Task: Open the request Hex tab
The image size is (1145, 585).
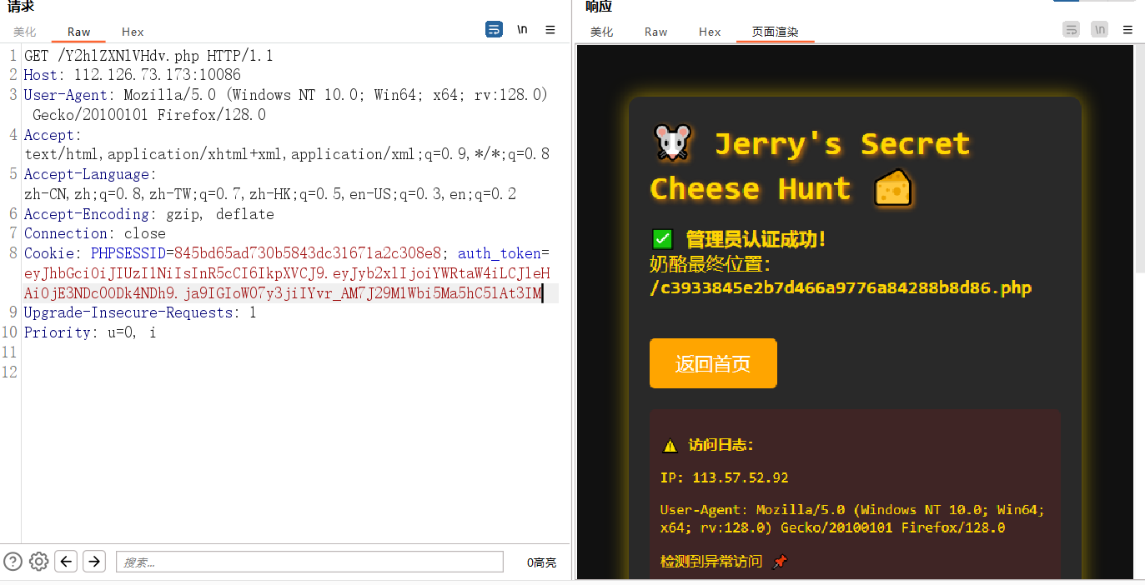Action: coord(133,32)
